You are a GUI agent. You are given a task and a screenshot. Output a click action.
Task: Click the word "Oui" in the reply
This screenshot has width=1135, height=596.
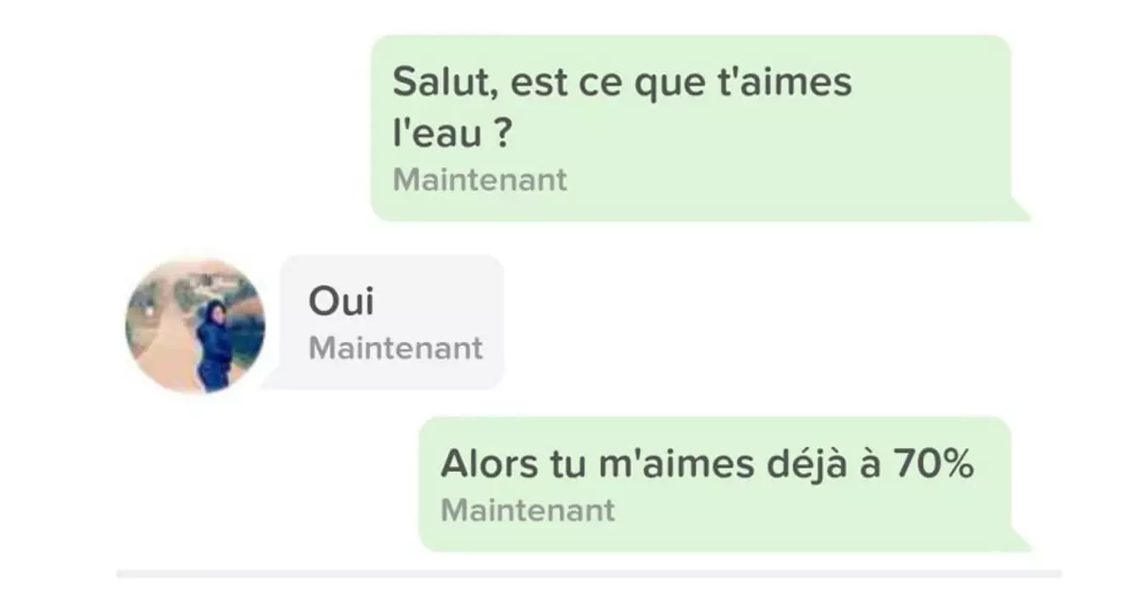click(340, 301)
